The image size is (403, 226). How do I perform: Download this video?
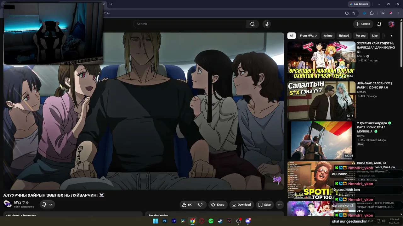tap(241, 205)
